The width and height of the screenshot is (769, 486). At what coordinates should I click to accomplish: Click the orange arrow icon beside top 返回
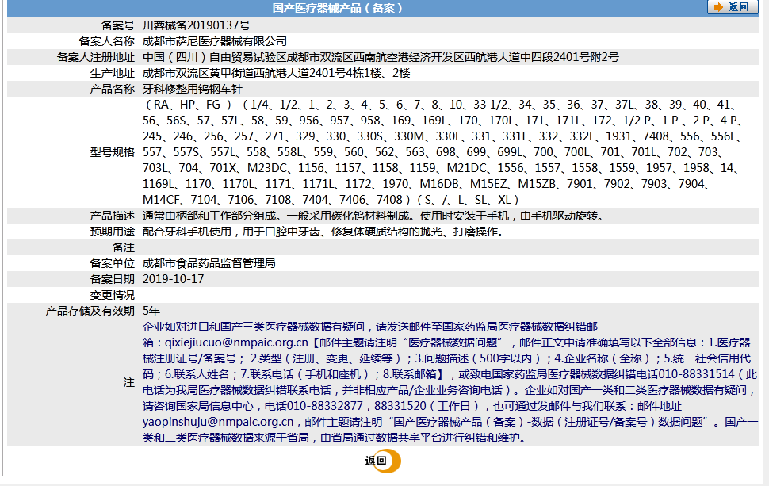click(x=719, y=7)
